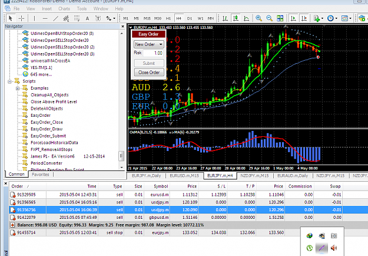The image size is (368, 256).
Task: Switch to EURAUD.m,Daily chart tab
Action: 293,176
